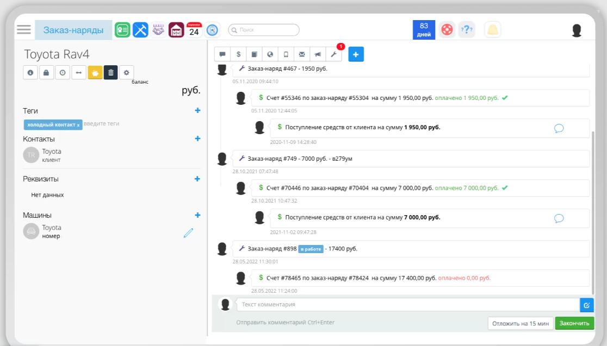
Task: Open the Toyota клиент contact
Action: click(x=42, y=155)
